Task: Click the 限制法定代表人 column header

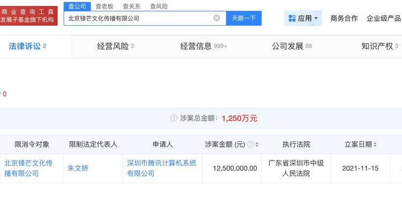Action: 93,144
